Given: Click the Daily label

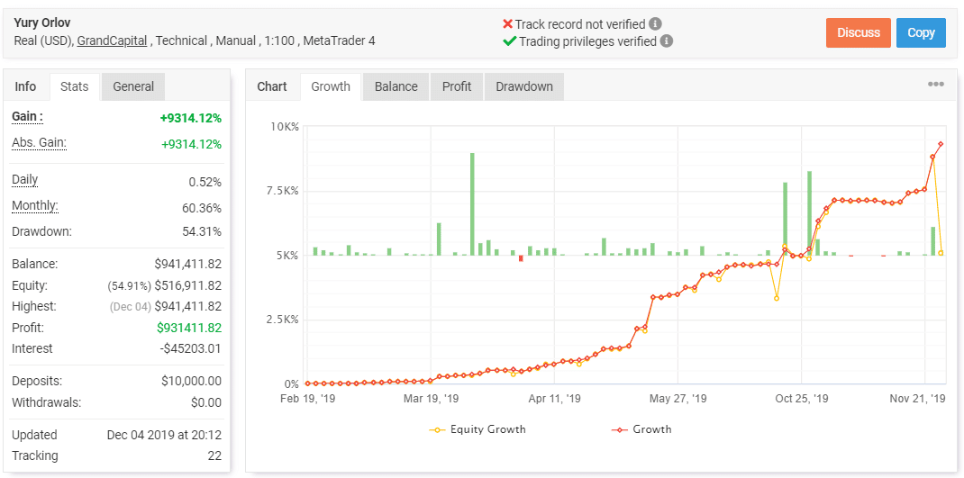Looking at the screenshot, I should point(24,180).
